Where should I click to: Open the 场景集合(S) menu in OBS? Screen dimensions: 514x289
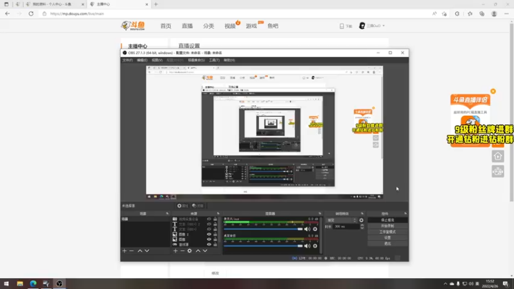coord(196,60)
